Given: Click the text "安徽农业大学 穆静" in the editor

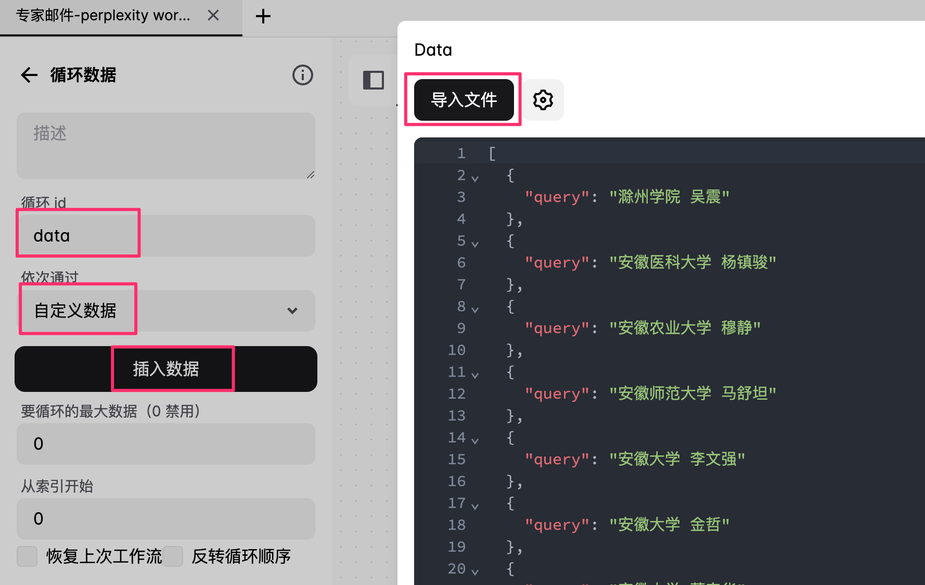Looking at the screenshot, I should 685,328.
